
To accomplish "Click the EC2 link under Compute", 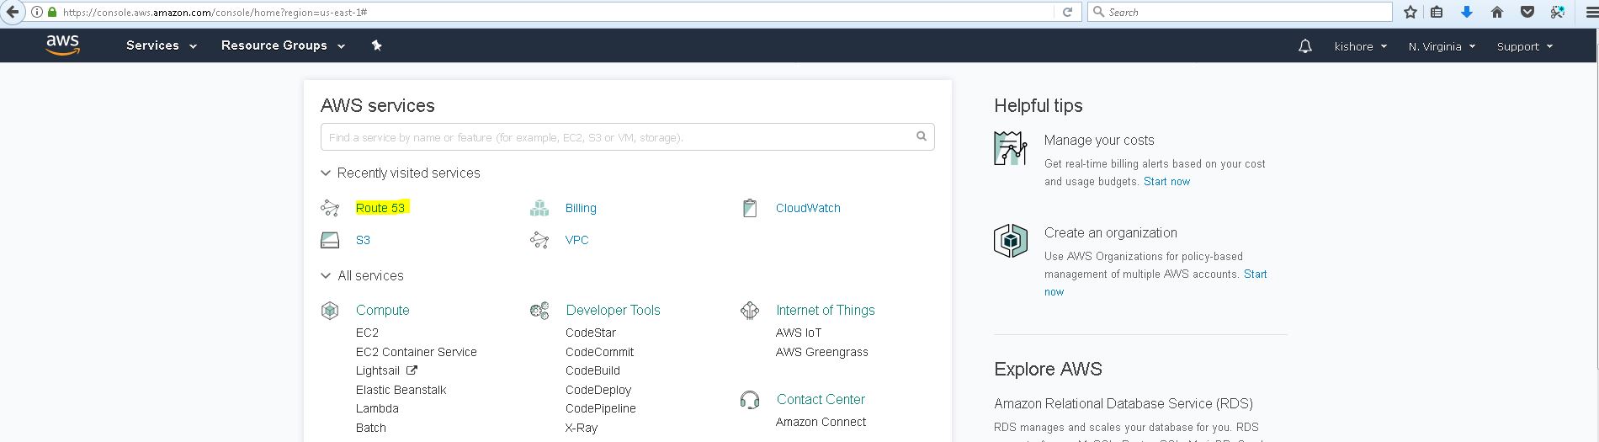I will [367, 333].
